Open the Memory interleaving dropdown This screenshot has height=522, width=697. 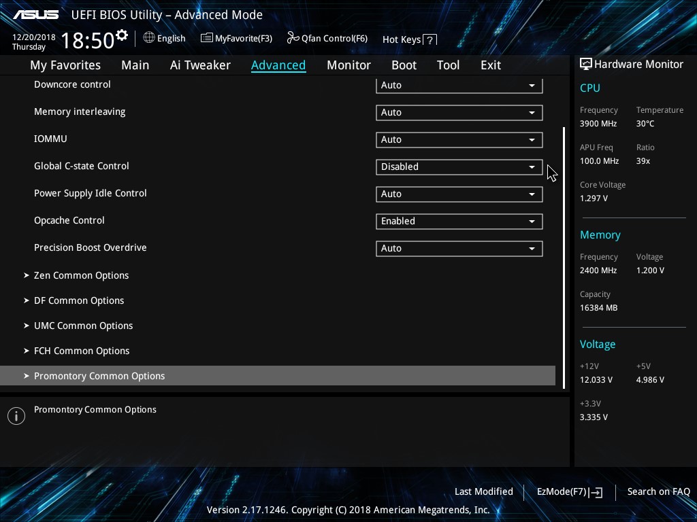pyautogui.click(x=459, y=113)
